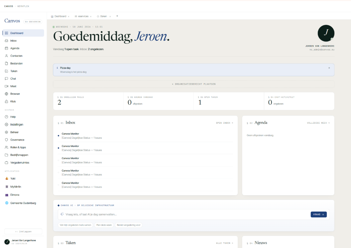The image size is (351, 248).
Task: Close the /taken tab
Action: coord(110,17)
